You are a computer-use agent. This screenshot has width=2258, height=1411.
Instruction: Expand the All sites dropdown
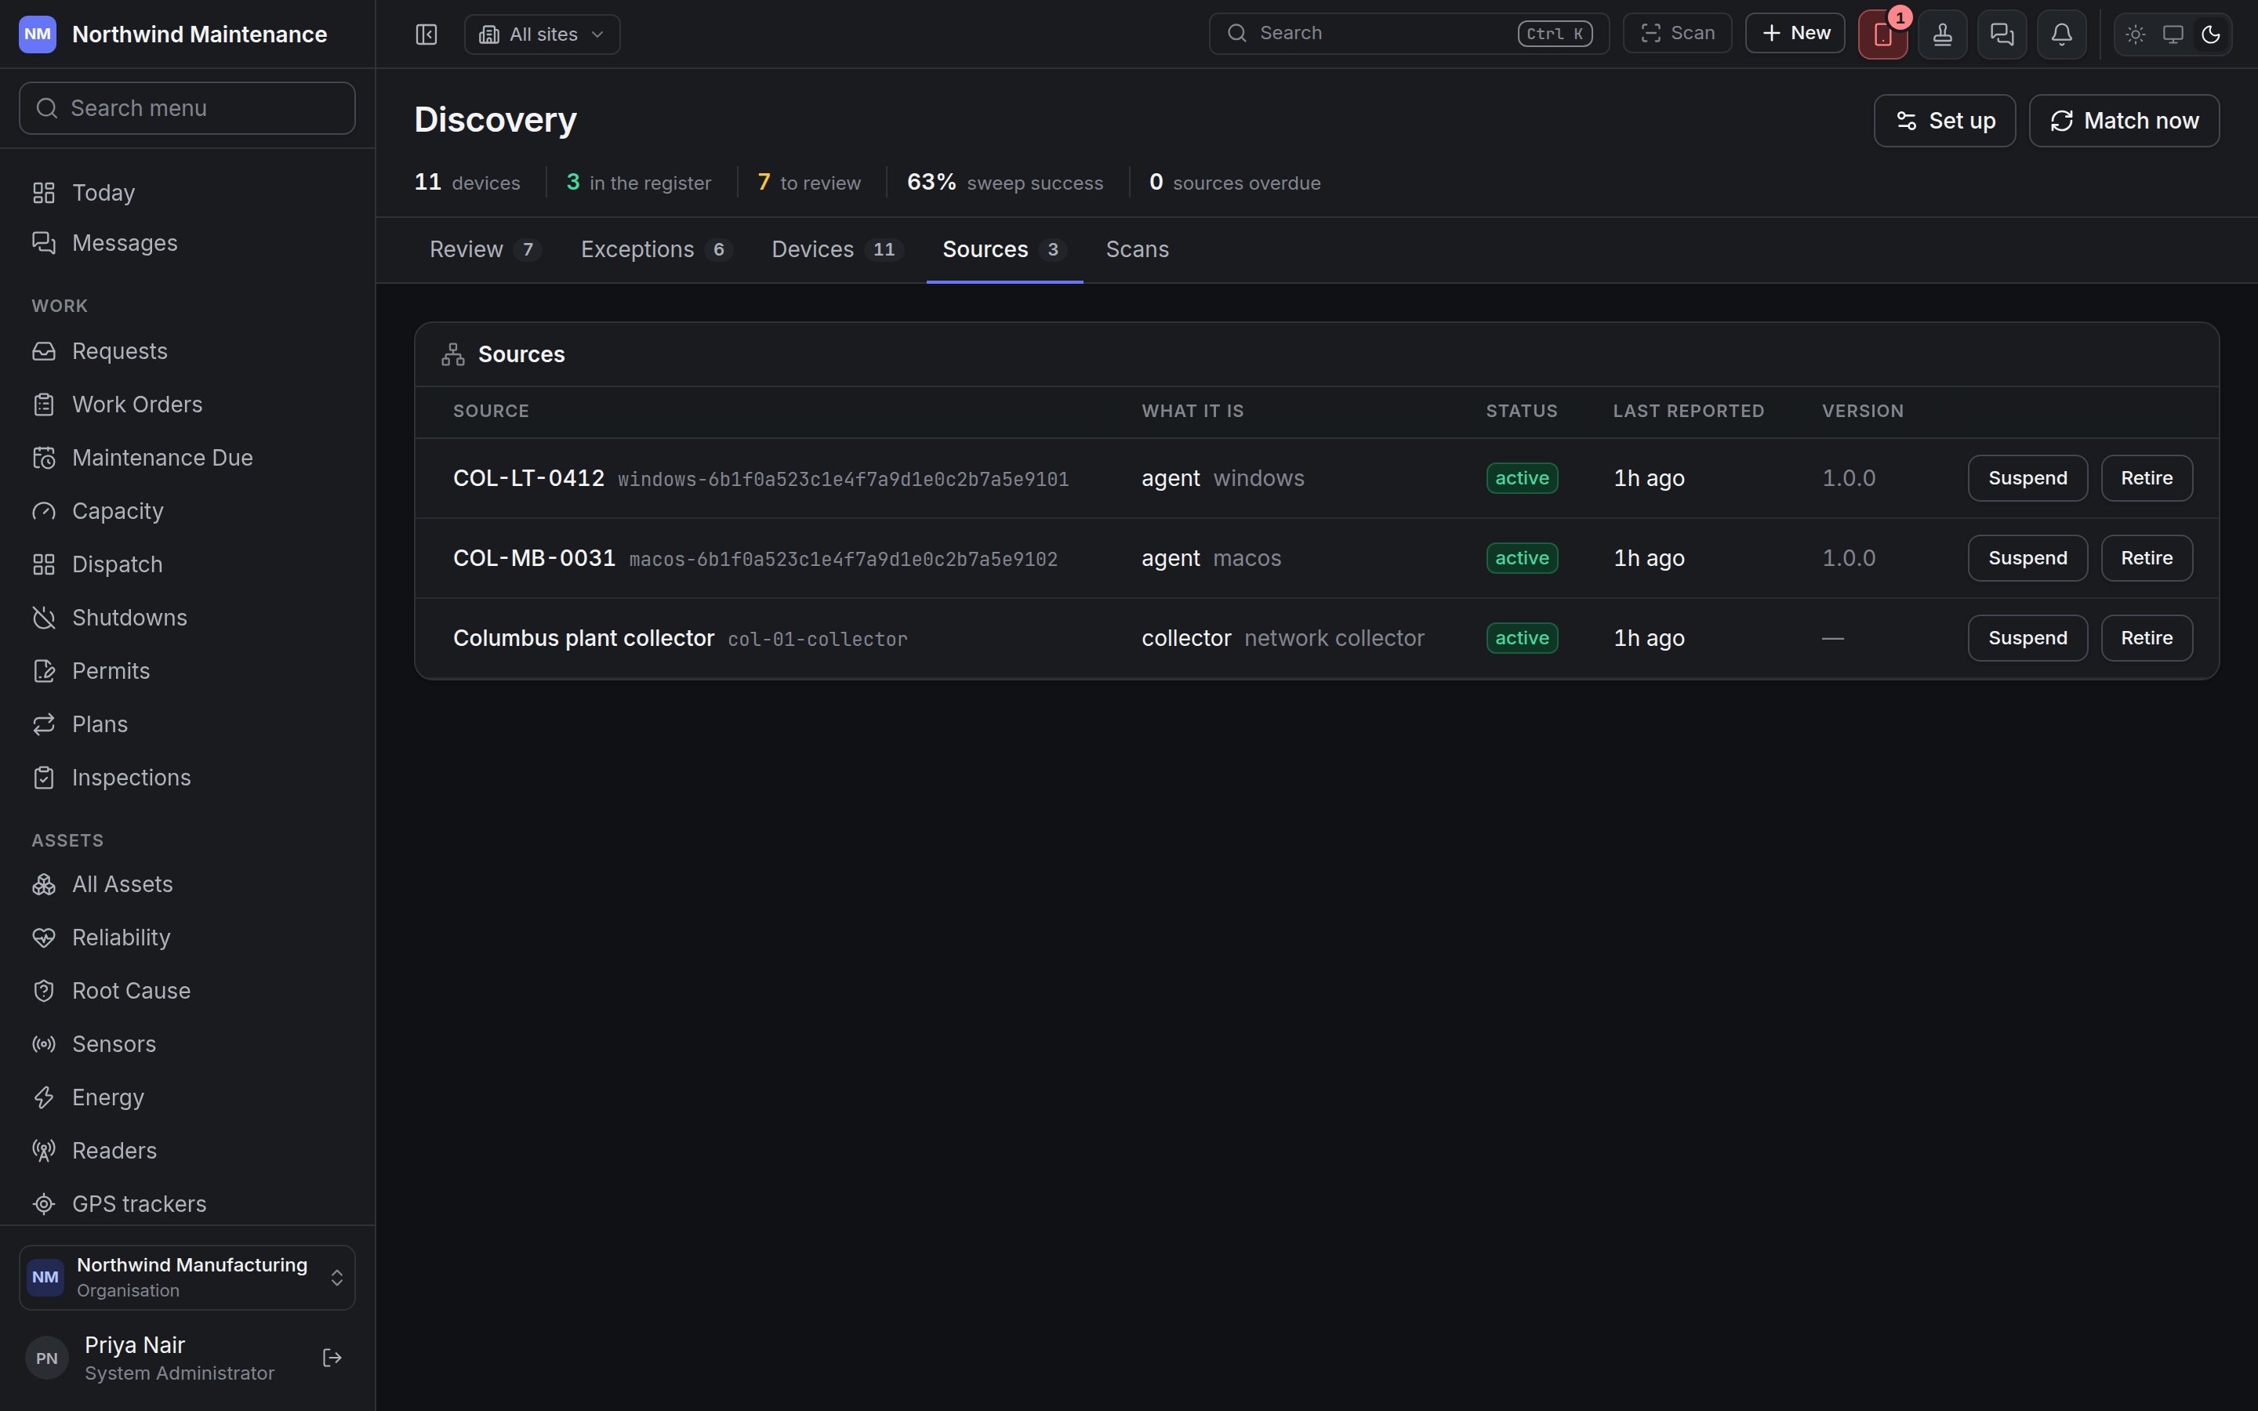(x=542, y=34)
